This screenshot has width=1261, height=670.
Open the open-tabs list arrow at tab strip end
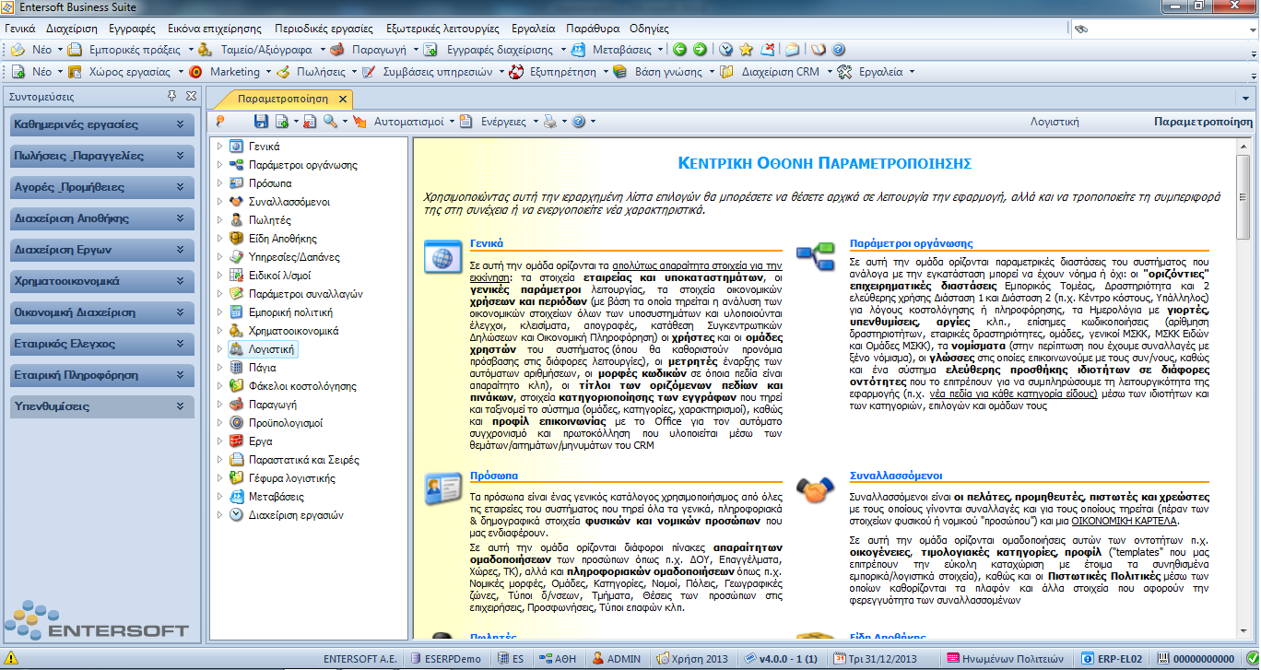click(1245, 98)
